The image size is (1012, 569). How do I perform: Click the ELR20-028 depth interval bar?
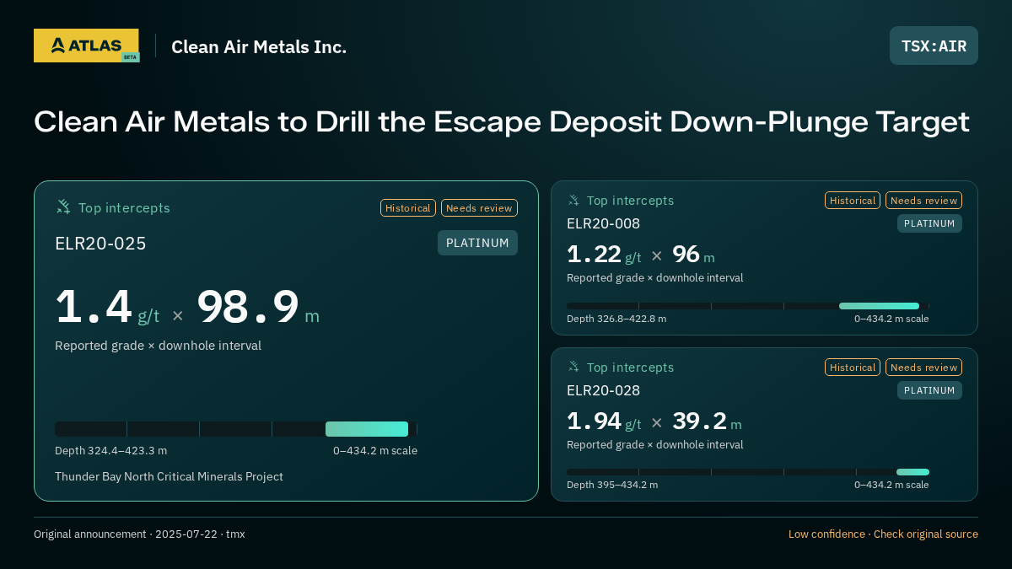pyautogui.click(x=748, y=472)
